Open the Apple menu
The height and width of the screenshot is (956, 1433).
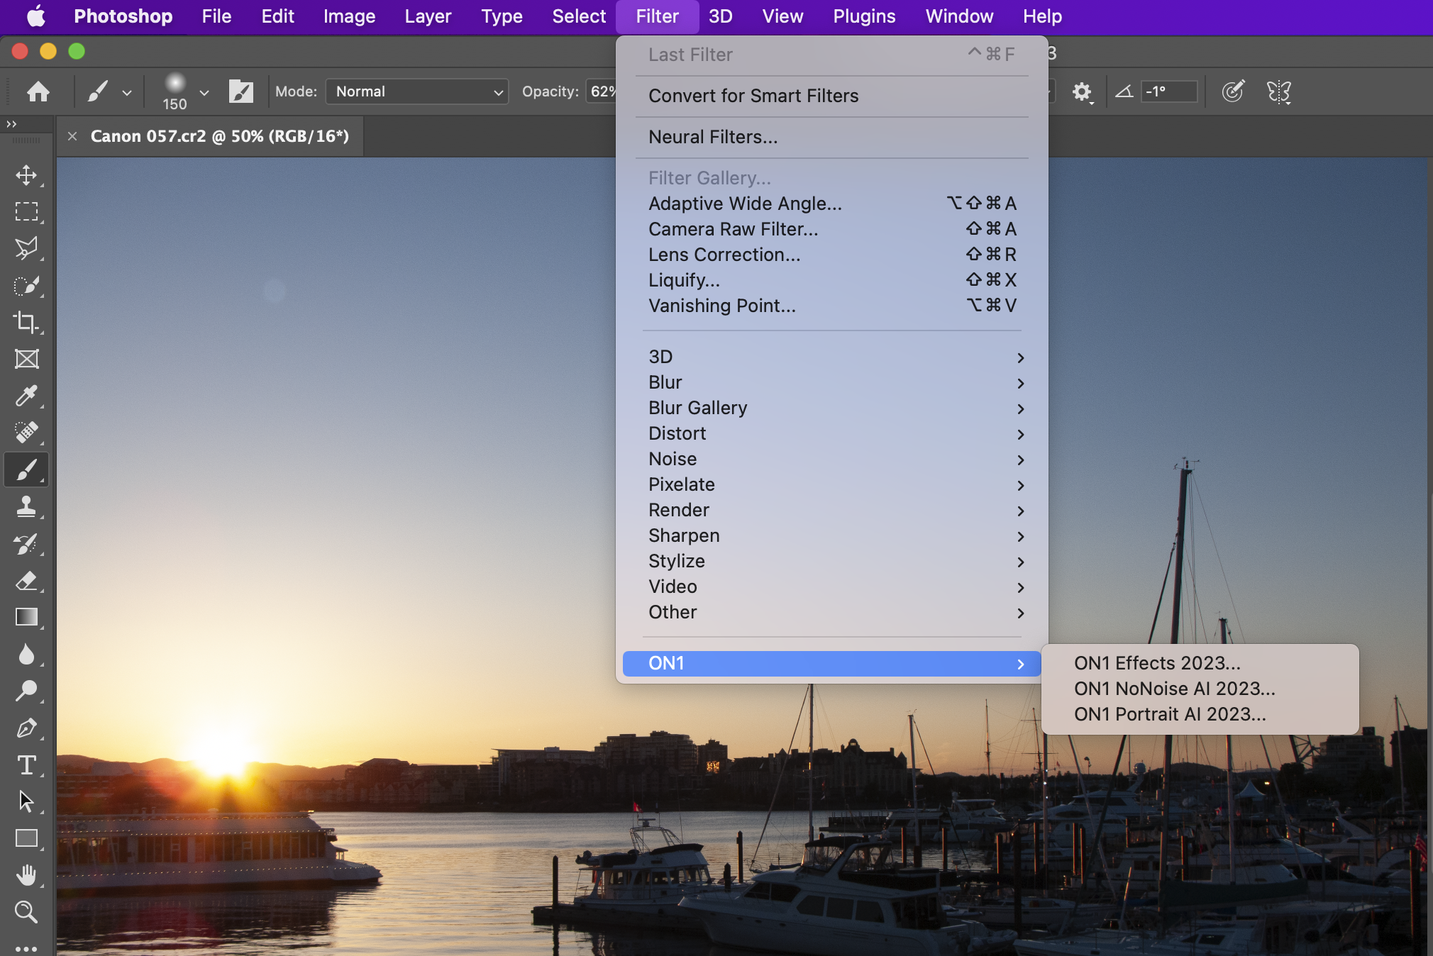pos(36,16)
